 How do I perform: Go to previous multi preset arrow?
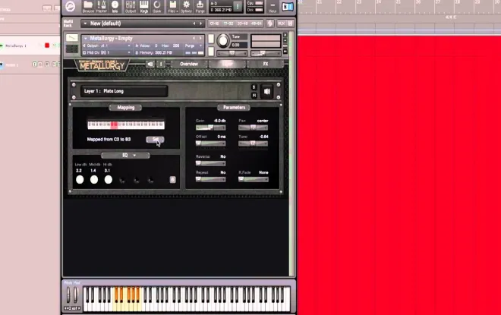pyautogui.click(x=194, y=24)
